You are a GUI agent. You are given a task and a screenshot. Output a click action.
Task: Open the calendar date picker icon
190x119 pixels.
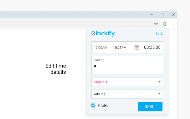[137, 47]
